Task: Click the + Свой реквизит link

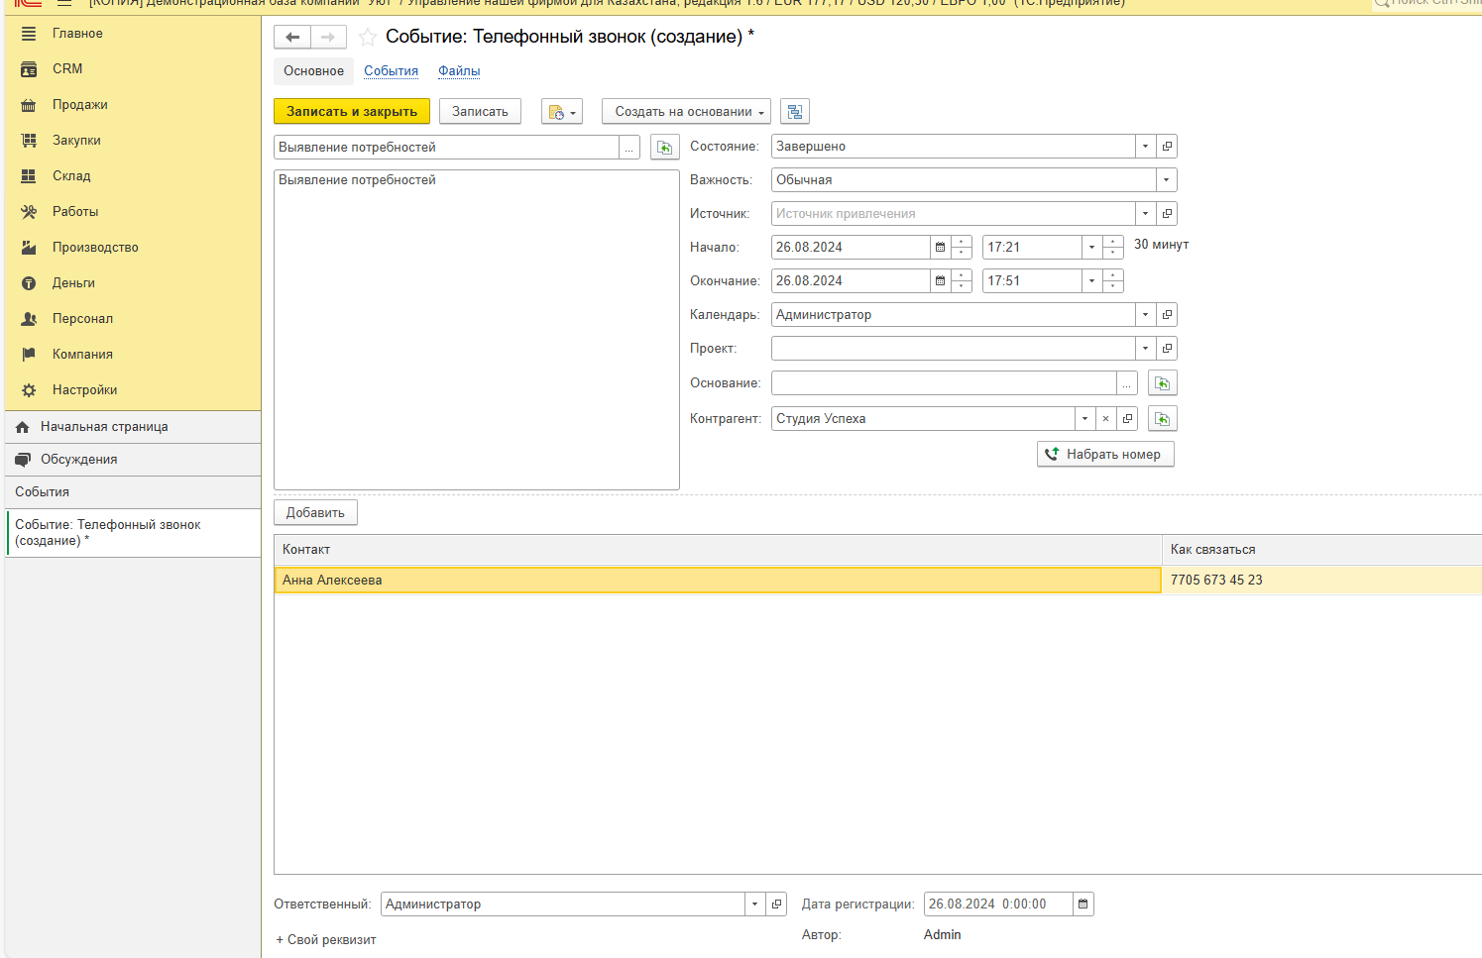Action: coord(326,940)
